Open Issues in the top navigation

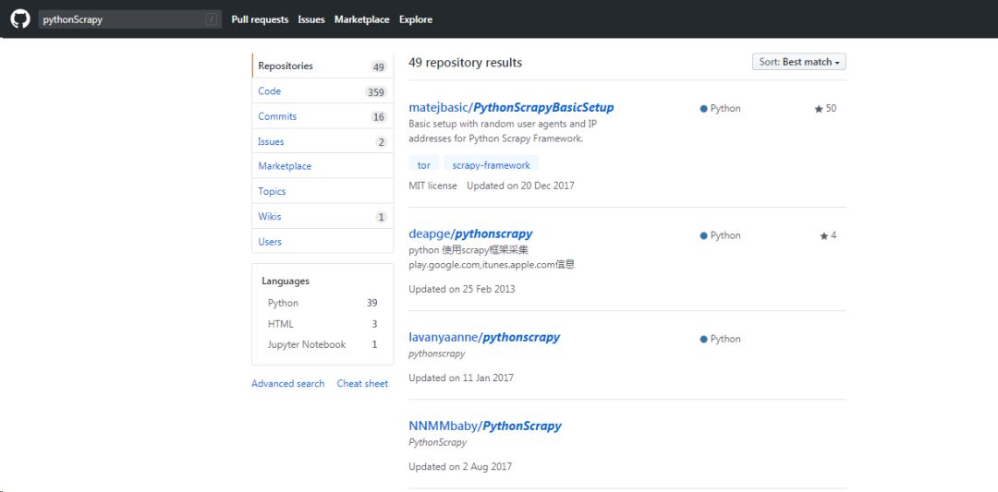311,19
